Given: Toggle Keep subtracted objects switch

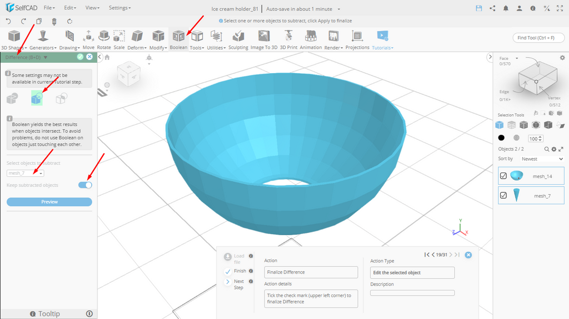Looking at the screenshot, I should pos(85,185).
